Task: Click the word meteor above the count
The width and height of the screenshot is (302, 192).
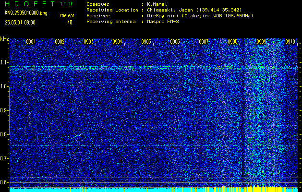Action: 67,15
